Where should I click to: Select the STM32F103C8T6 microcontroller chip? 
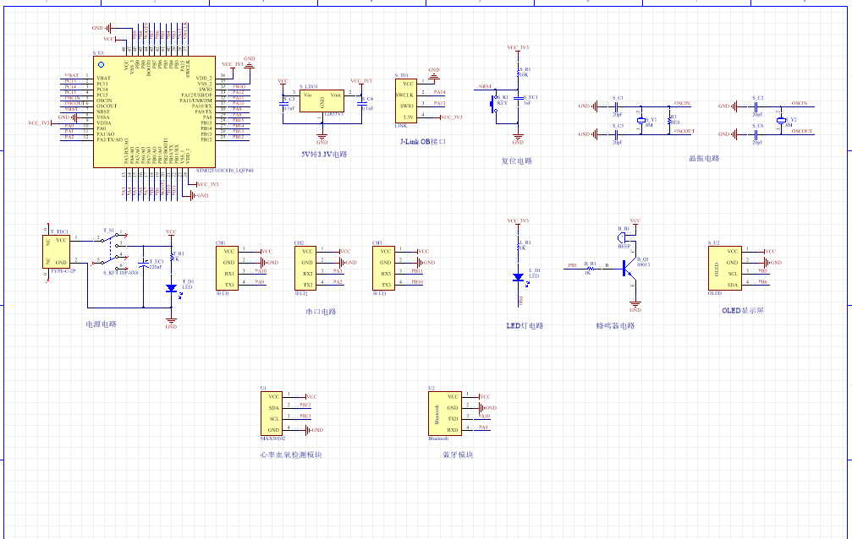tap(152, 112)
